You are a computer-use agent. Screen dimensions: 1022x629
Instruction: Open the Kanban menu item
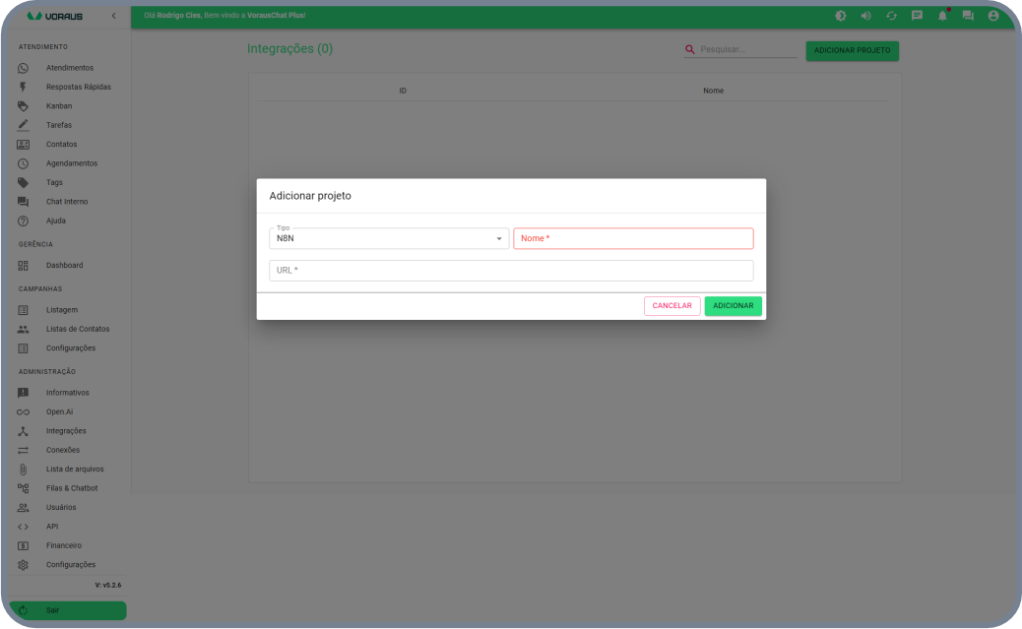[59, 106]
